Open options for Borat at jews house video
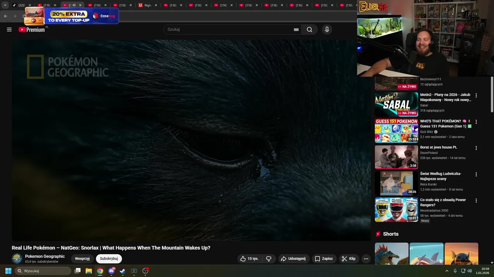Image resolution: width=494 pixels, height=277 pixels. [476, 148]
